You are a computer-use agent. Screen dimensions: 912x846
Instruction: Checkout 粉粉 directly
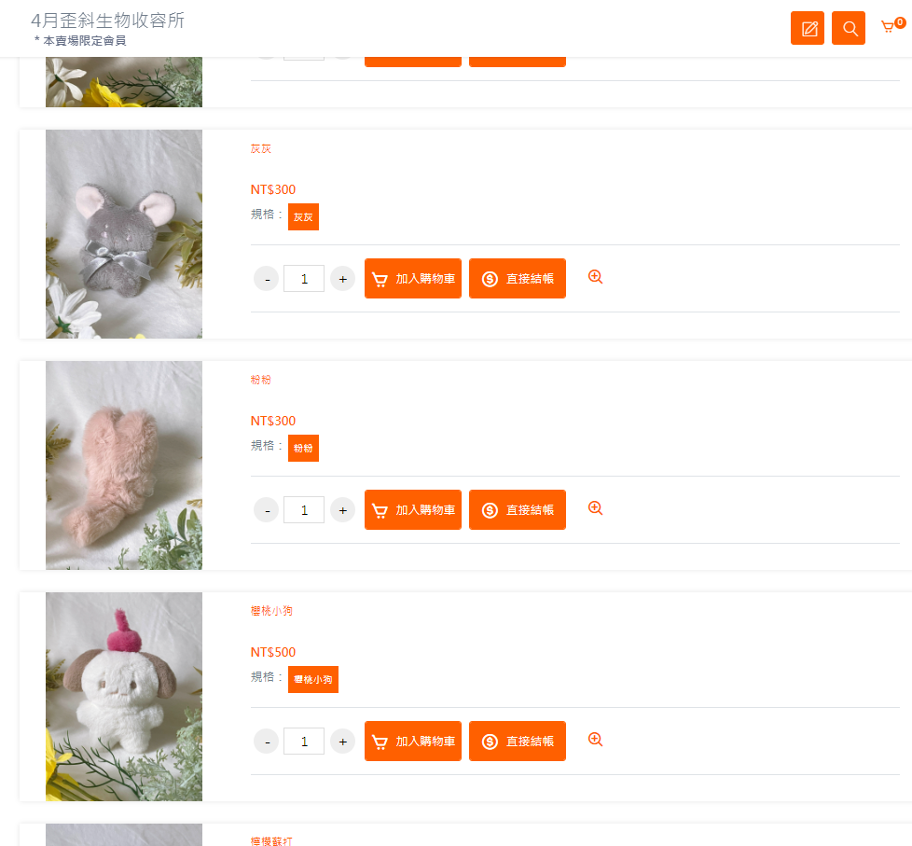(518, 510)
